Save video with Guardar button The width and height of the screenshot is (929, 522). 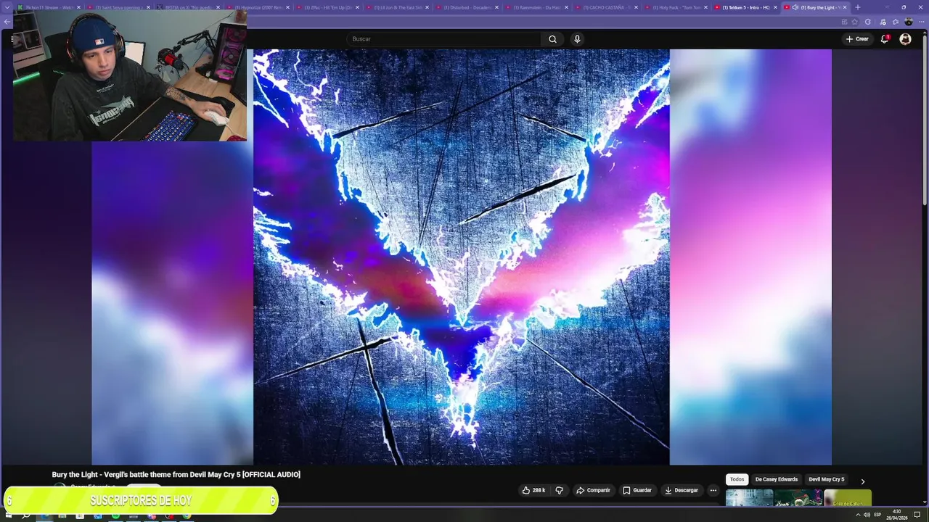pyautogui.click(x=637, y=490)
